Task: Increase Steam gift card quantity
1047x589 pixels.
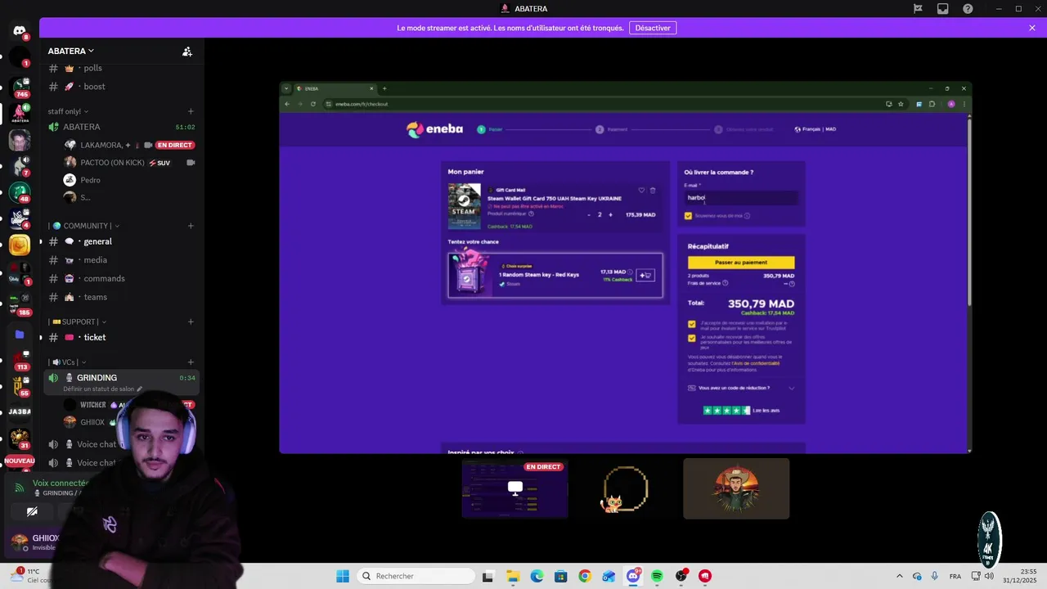Action: [610, 215]
